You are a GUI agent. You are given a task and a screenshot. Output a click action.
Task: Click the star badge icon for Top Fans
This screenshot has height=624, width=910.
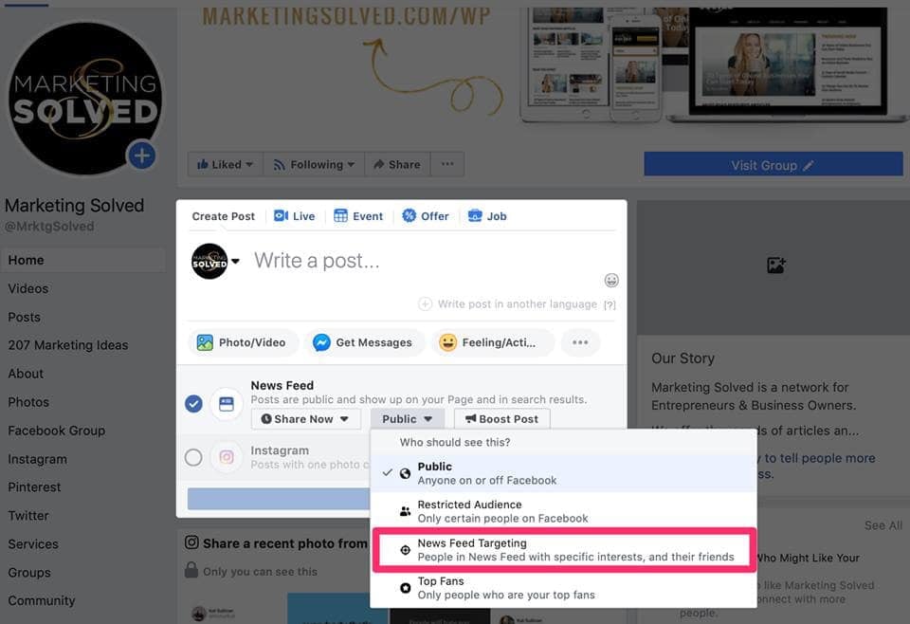pyautogui.click(x=405, y=588)
